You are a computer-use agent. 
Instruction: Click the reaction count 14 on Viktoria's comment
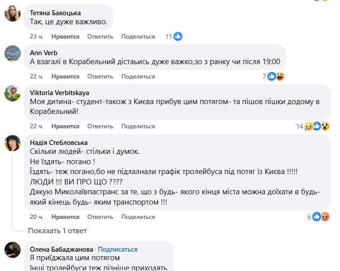coord(300,127)
